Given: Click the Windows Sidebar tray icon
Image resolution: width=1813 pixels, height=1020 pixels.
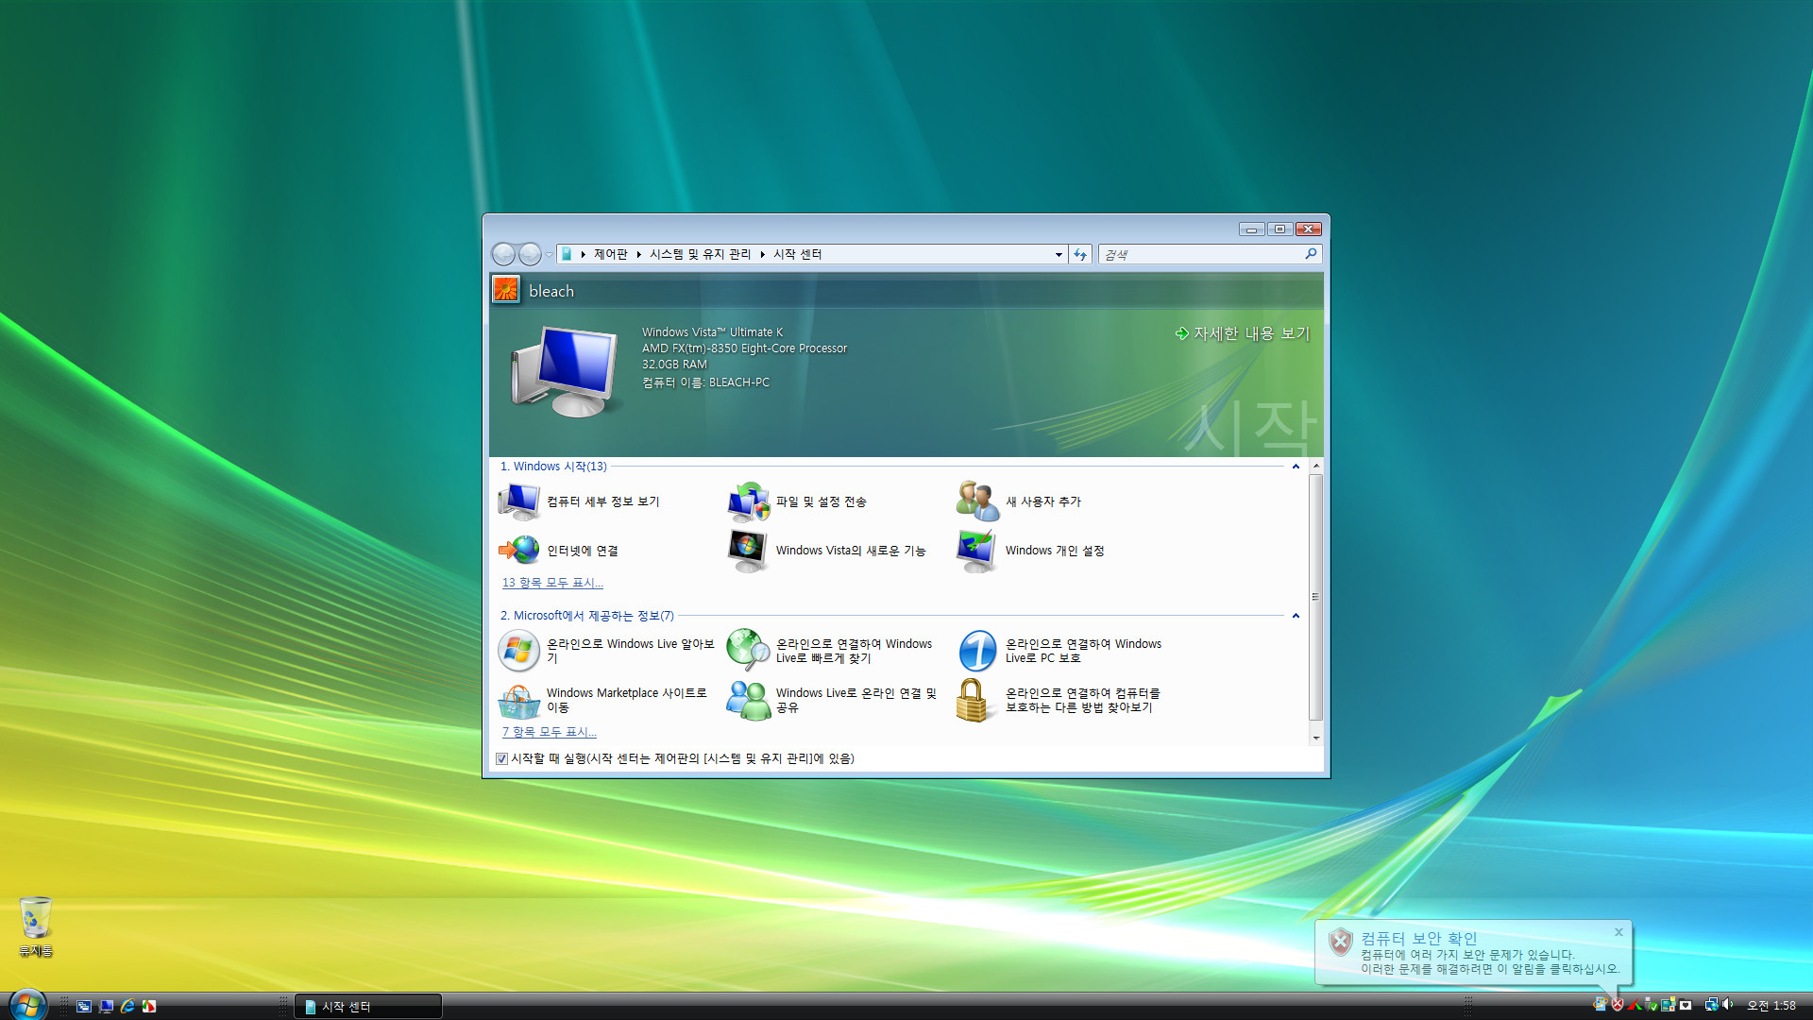Looking at the screenshot, I should 1669,1005.
